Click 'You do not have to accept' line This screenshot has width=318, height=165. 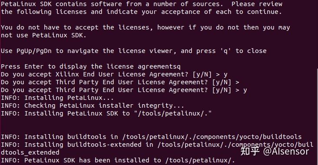point(146,27)
